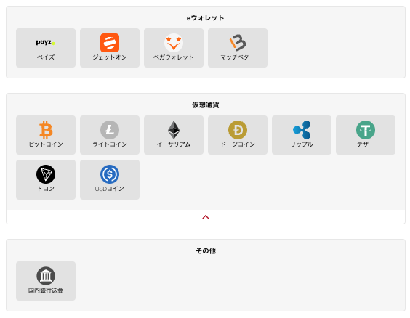Choose the Tether (テザー) icon
The width and height of the screenshot is (410, 318).
[365, 130]
